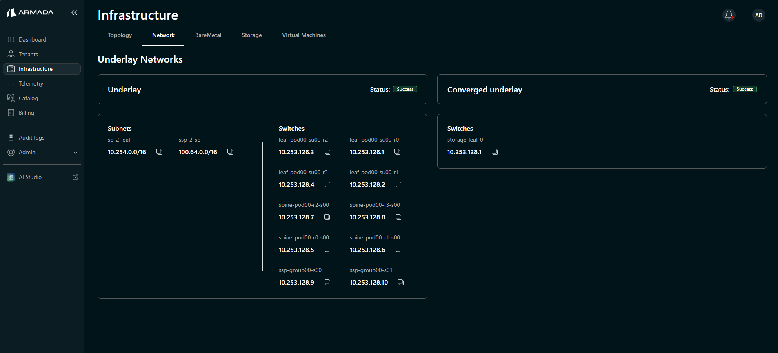Copy storage-leaf-0 IP address
Viewport: 778px width, 353px height.
(x=495, y=152)
